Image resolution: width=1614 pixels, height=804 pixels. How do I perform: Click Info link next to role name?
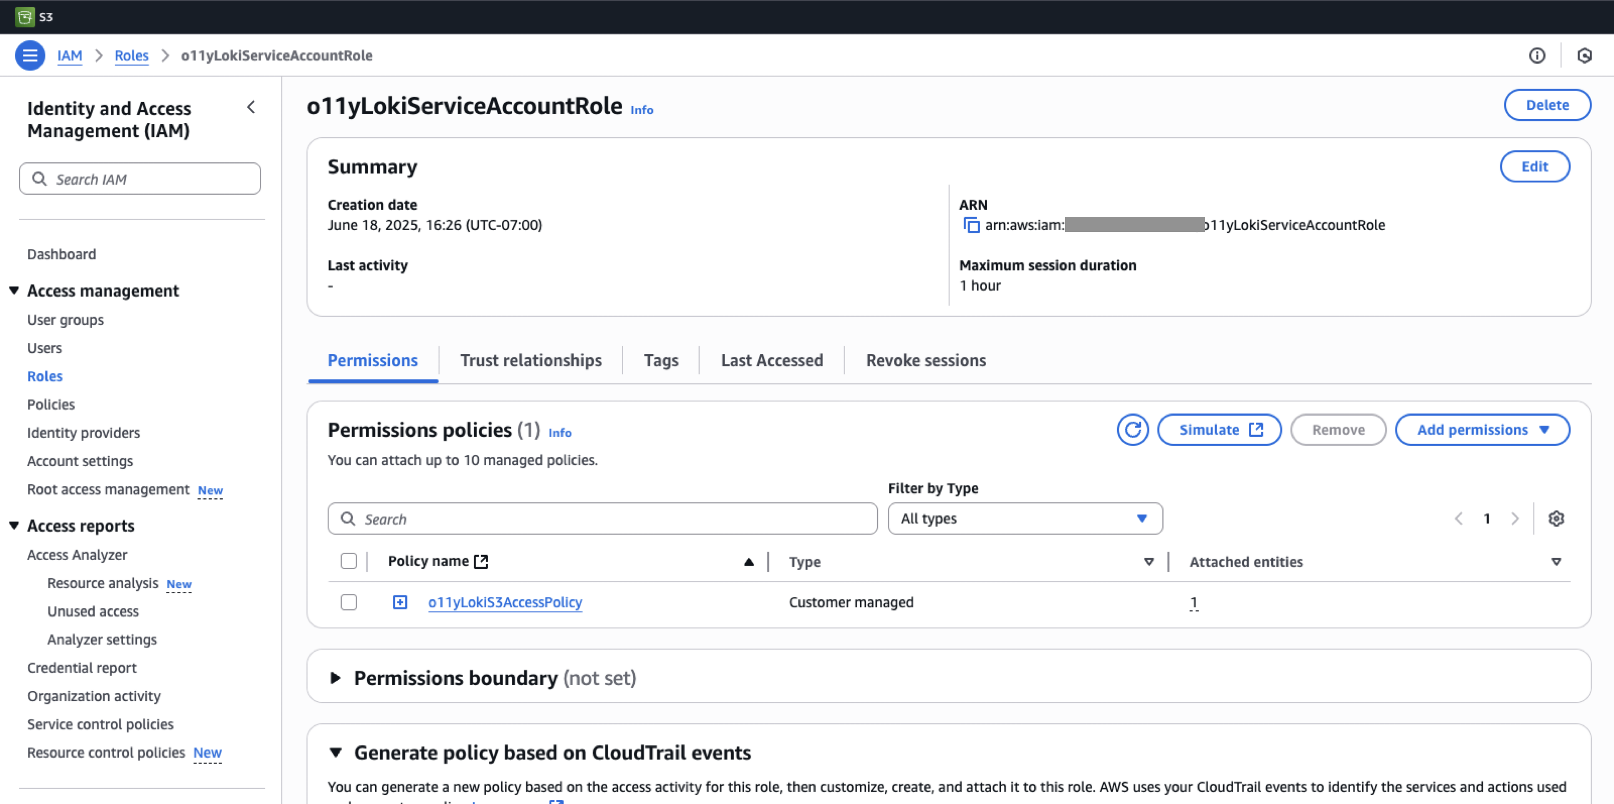coord(642,110)
